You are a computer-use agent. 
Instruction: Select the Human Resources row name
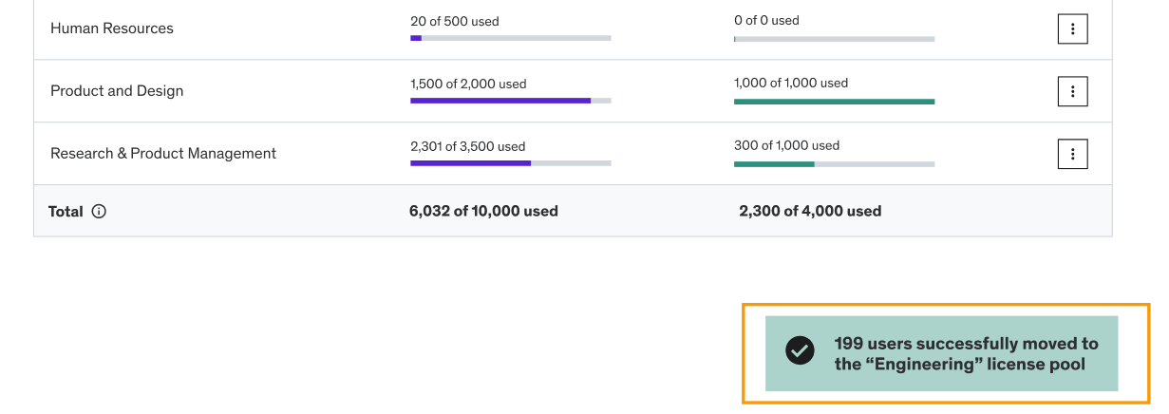112,28
